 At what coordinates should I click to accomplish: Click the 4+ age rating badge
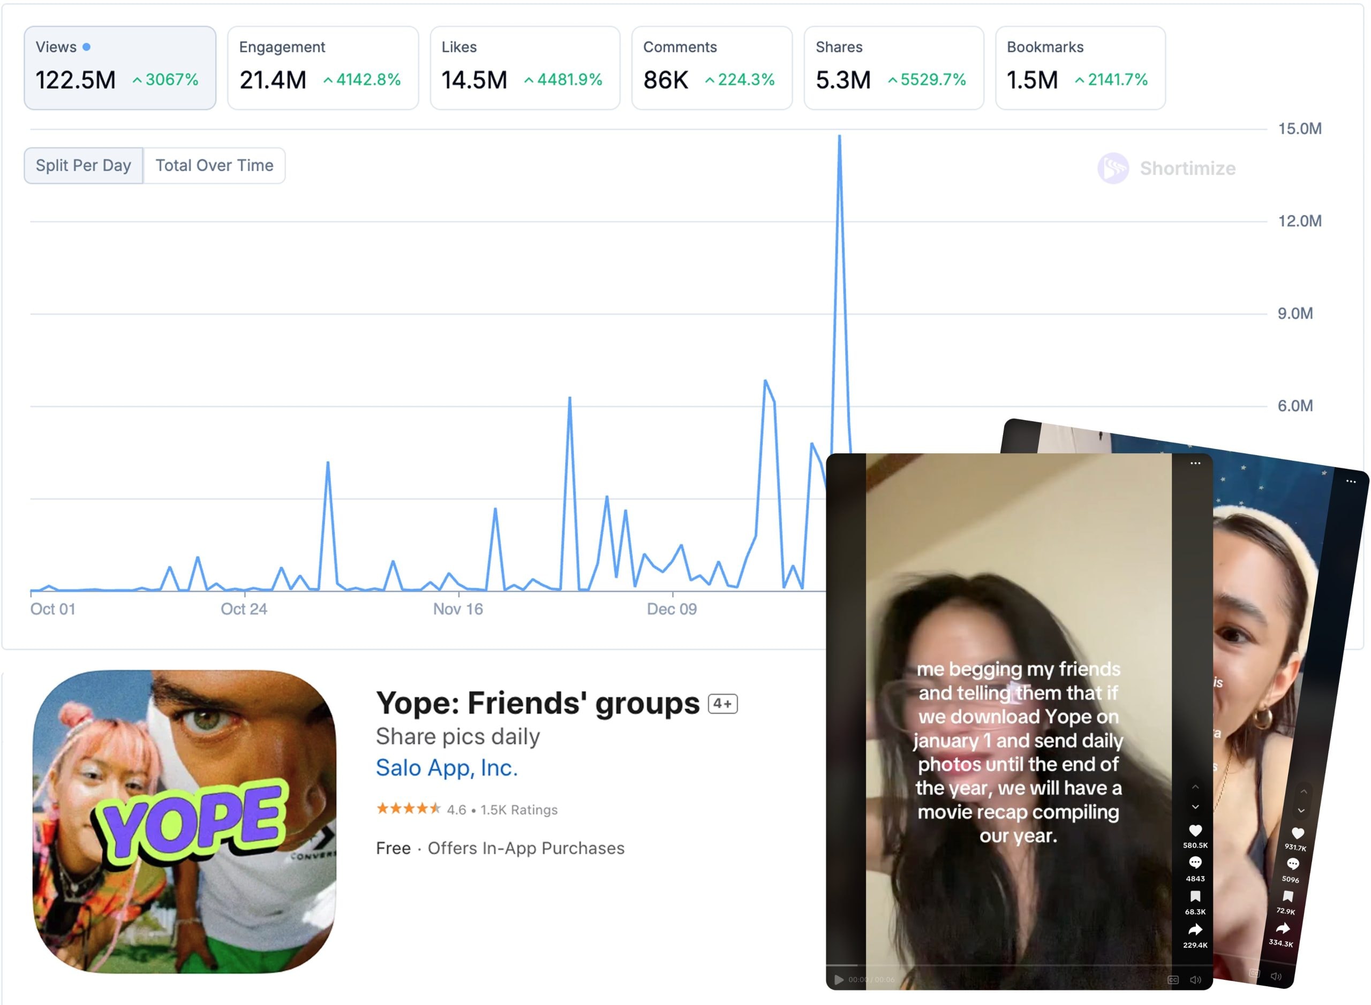tap(722, 703)
